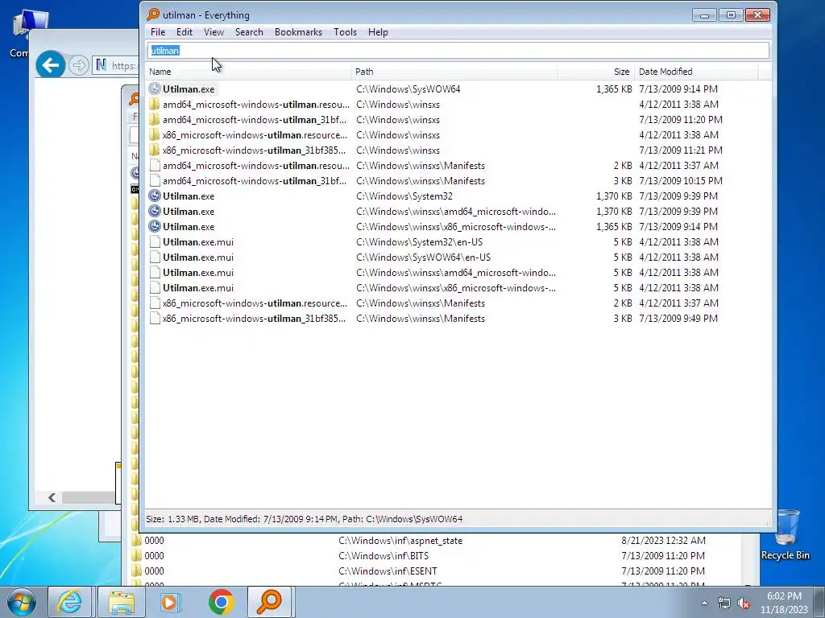Open the Bookmarks menu
The width and height of the screenshot is (825, 618).
[298, 32]
